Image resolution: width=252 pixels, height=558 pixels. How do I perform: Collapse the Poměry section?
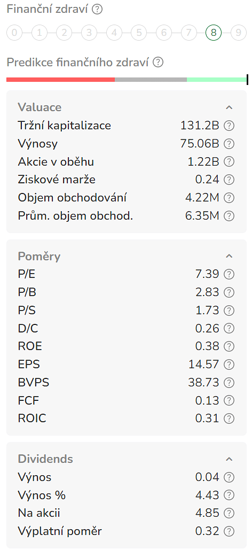[229, 256]
